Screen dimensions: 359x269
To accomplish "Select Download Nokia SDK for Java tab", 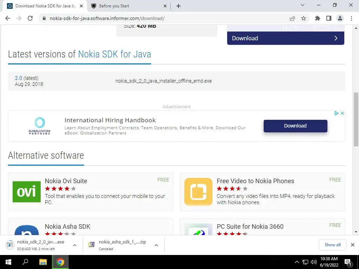I will (45, 6).
